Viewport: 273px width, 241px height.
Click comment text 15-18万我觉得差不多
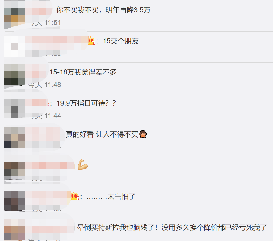coord(83,72)
